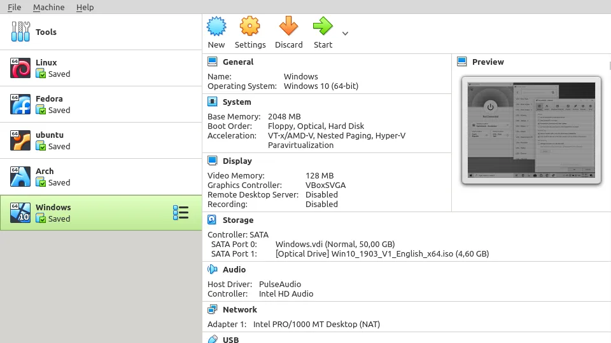Open the Machine menu

(48, 7)
